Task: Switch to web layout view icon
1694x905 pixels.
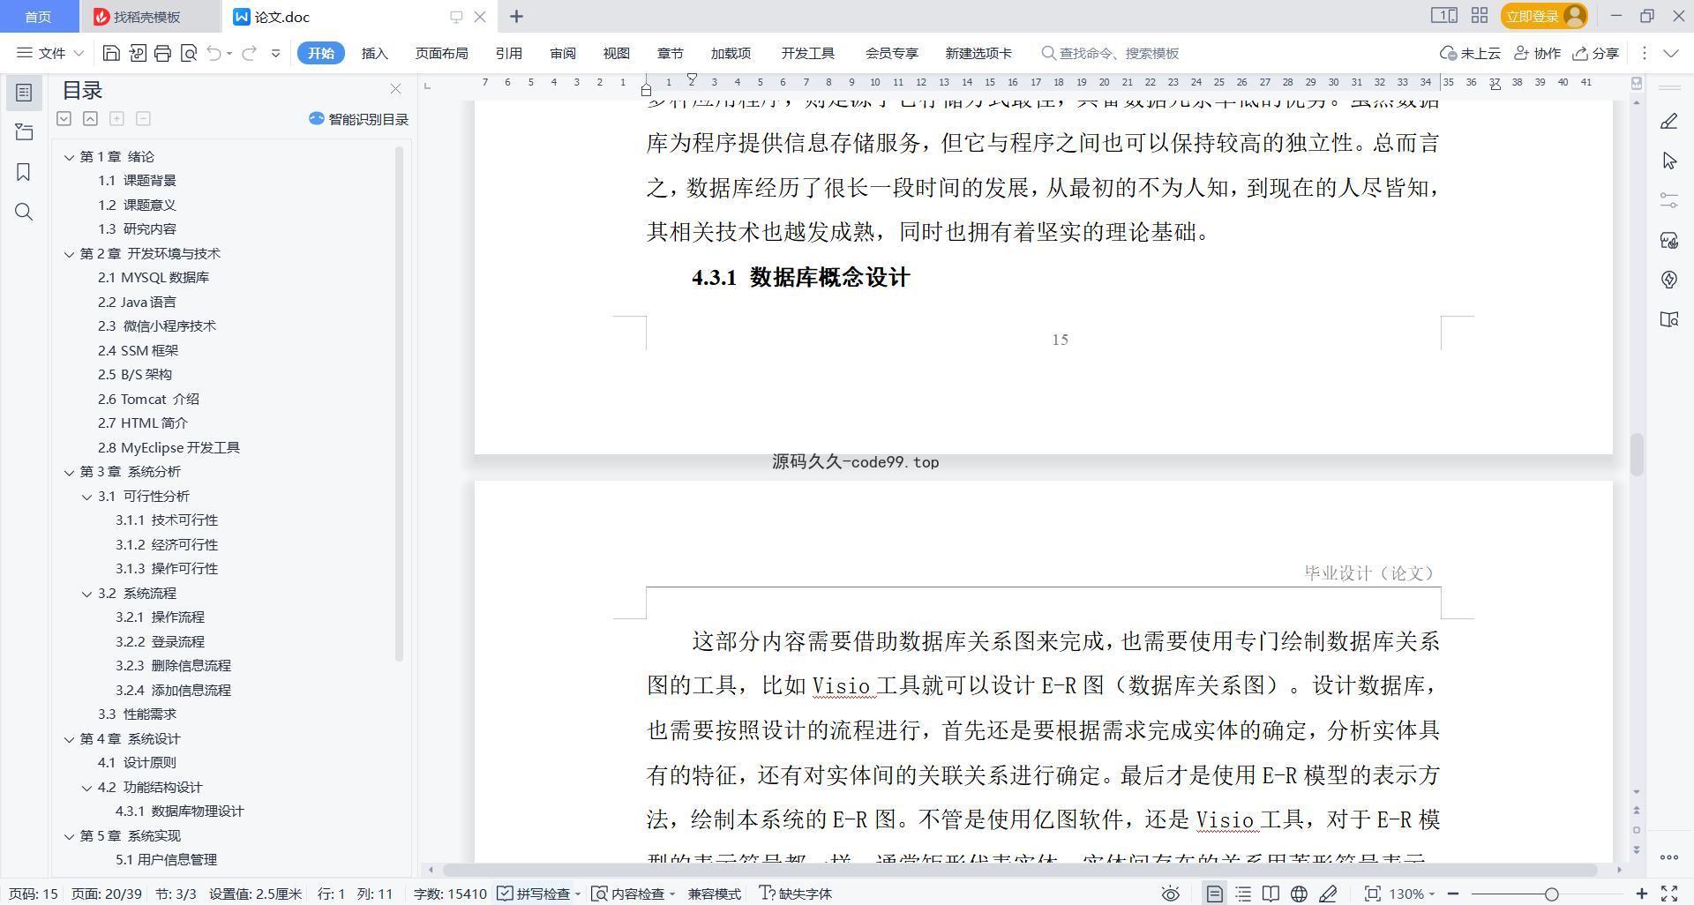Action: tap(1299, 894)
